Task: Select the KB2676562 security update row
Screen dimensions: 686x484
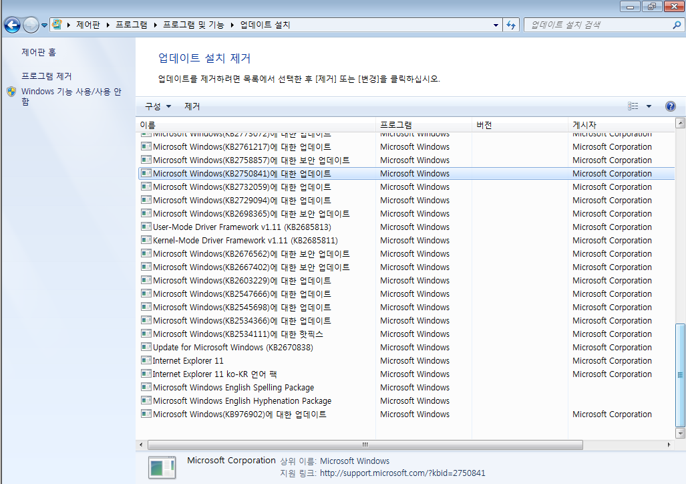Action: click(x=406, y=253)
